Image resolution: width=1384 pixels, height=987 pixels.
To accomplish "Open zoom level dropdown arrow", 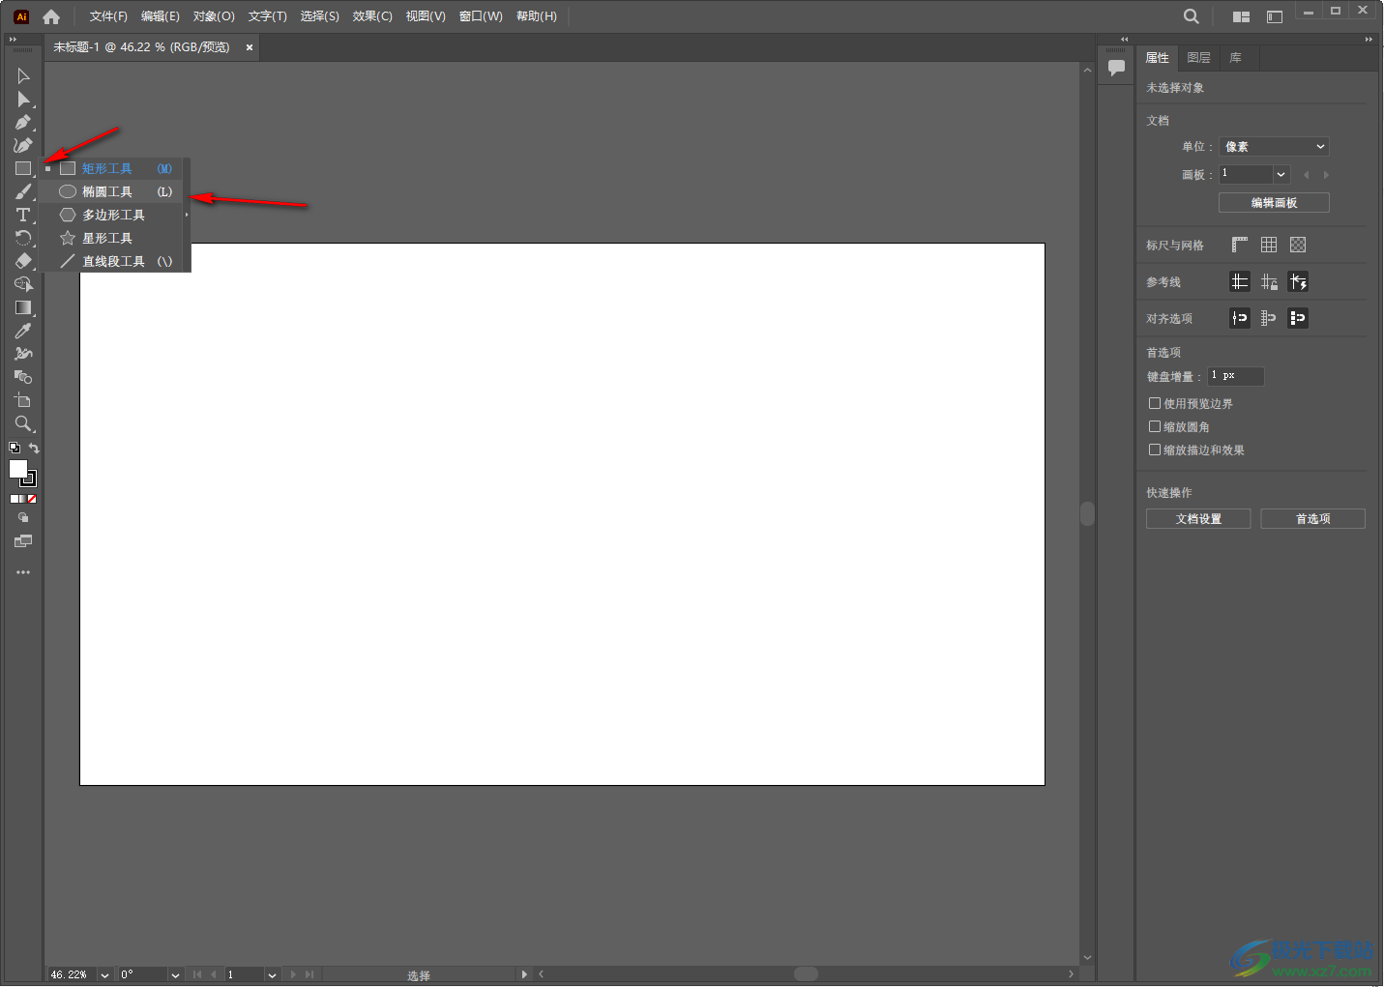I will point(104,974).
